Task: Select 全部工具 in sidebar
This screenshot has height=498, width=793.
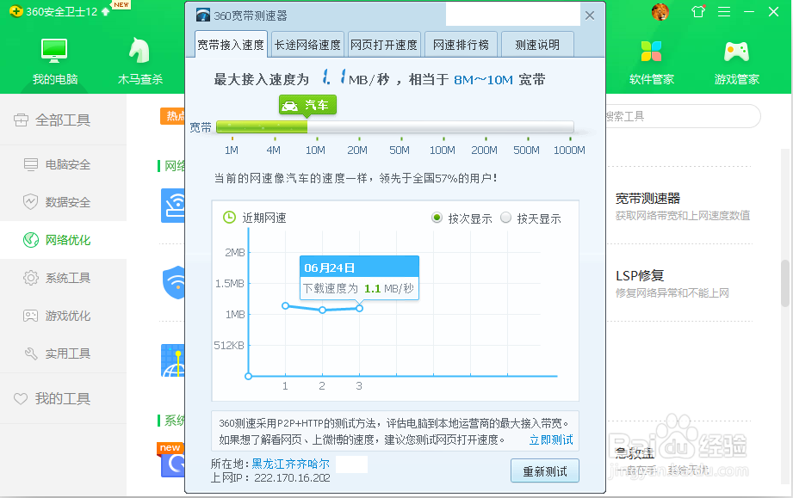Action: (x=63, y=120)
